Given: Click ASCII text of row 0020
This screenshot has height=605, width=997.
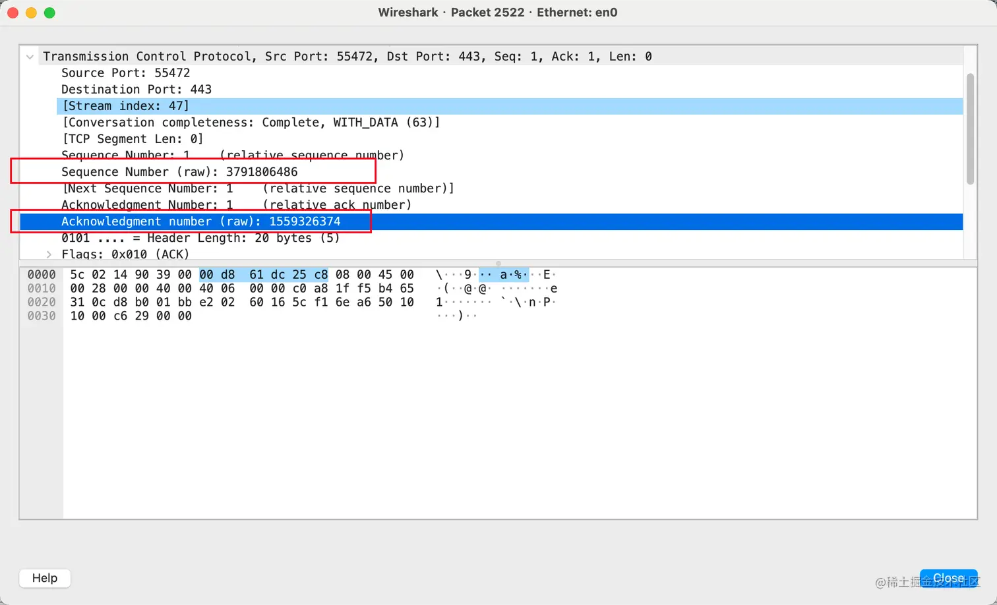Looking at the screenshot, I should point(496,302).
